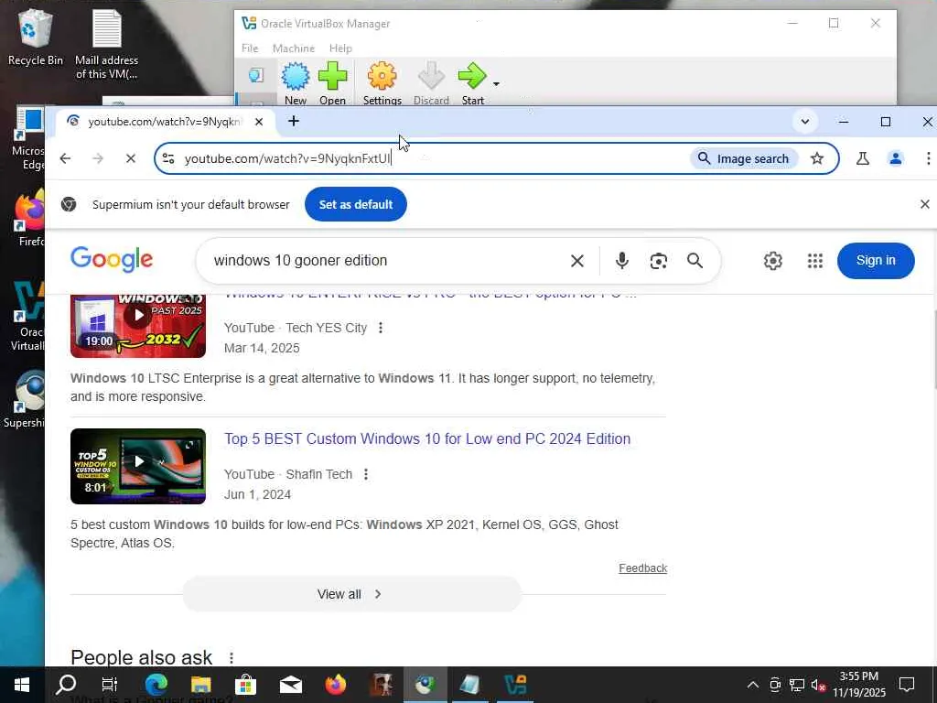The height and width of the screenshot is (703, 937).
Task: Open Task View on the taskbar
Action: pos(110,685)
